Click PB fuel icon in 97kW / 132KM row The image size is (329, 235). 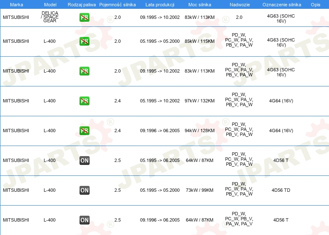(x=84, y=101)
